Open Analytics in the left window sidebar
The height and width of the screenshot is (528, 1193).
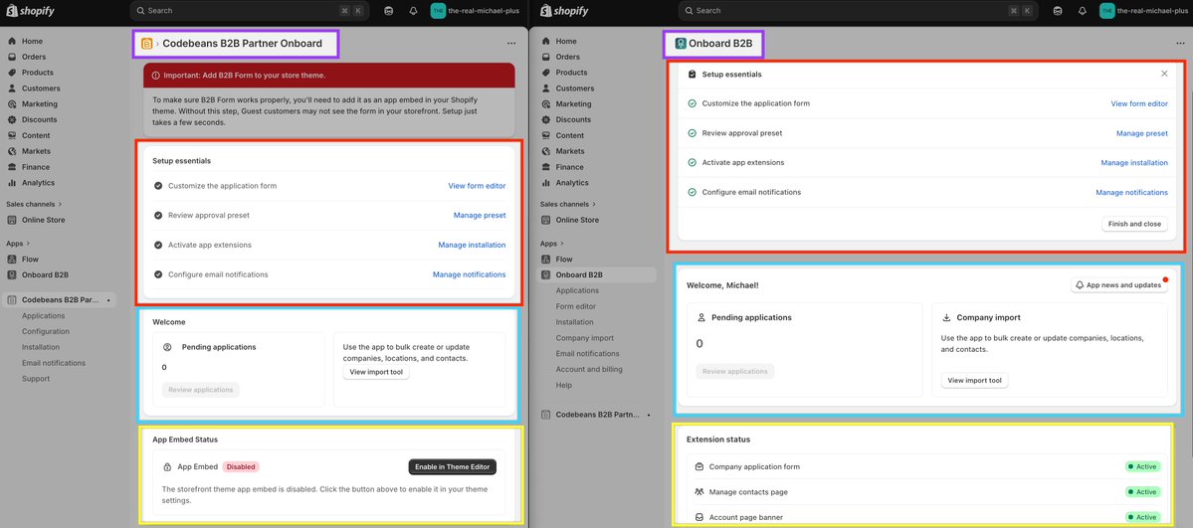click(x=38, y=183)
